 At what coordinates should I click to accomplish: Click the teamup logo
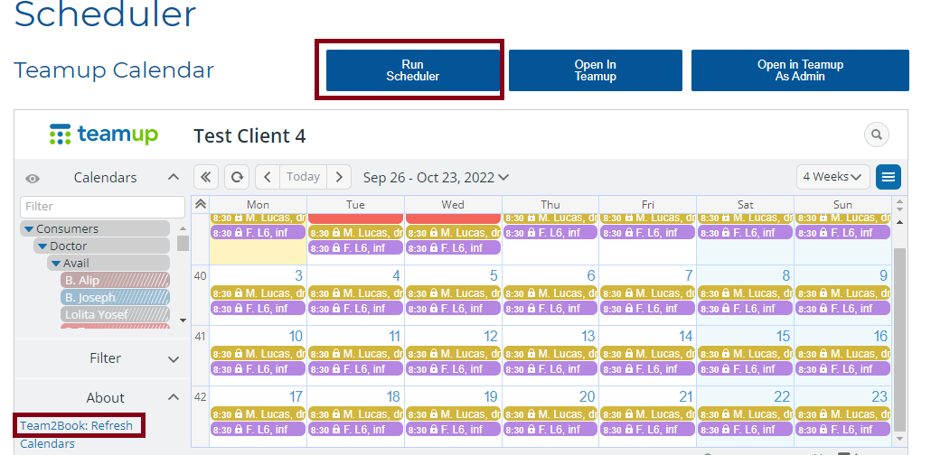(x=104, y=135)
